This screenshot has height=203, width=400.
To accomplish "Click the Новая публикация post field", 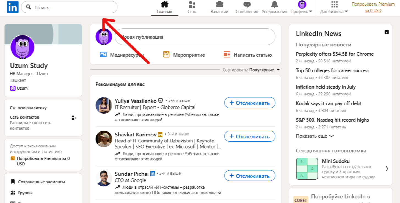I will [195, 37].
